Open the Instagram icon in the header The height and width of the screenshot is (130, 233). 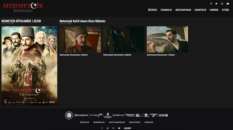pos(222,4)
